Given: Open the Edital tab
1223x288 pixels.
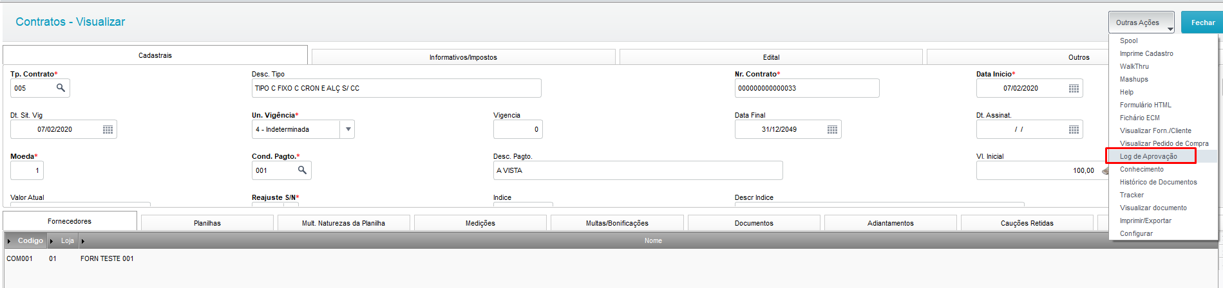Looking at the screenshot, I should coord(771,57).
